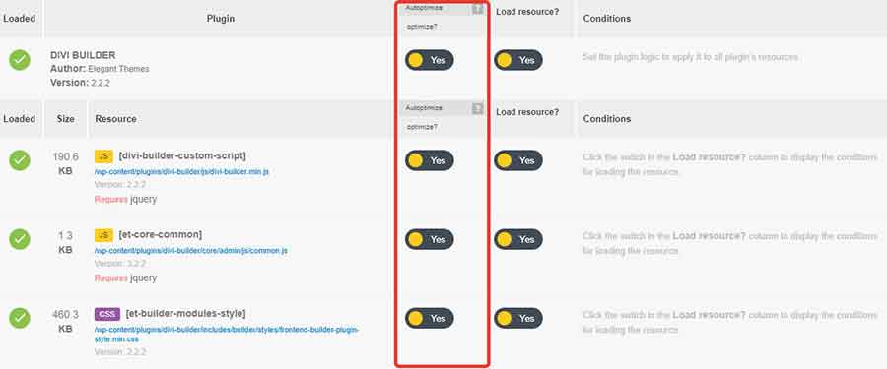Screen dimensions: 887x369
Task: Open frontend-builder-plugin-style.min.css path link
Action: coord(227,334)
